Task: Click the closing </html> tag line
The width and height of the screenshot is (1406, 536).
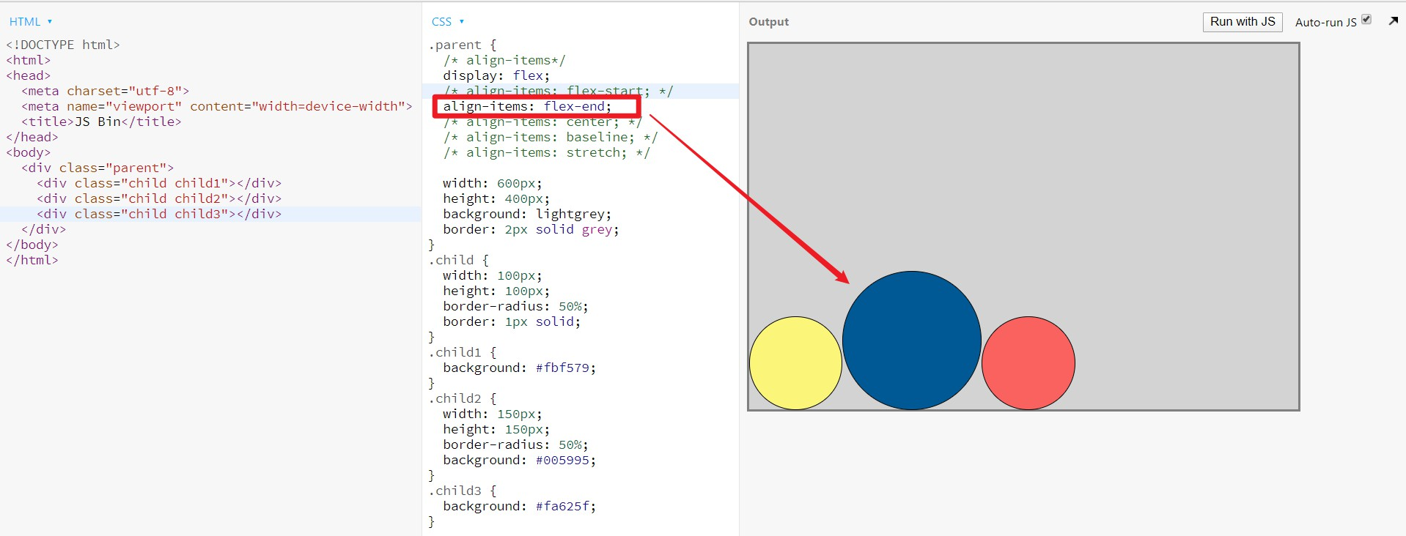Action: tap(32, 260)
